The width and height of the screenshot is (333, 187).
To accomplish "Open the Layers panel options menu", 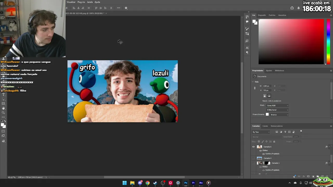I will tap(331, 126).
